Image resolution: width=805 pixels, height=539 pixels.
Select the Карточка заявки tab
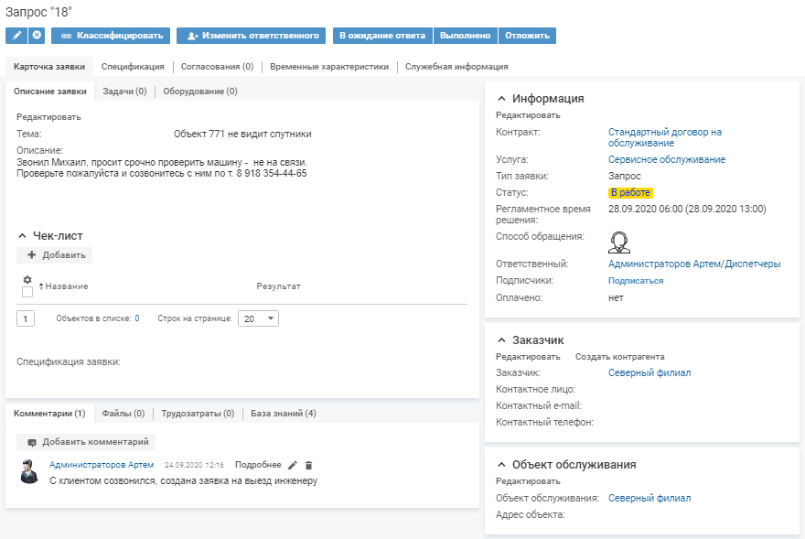(49, 67)
